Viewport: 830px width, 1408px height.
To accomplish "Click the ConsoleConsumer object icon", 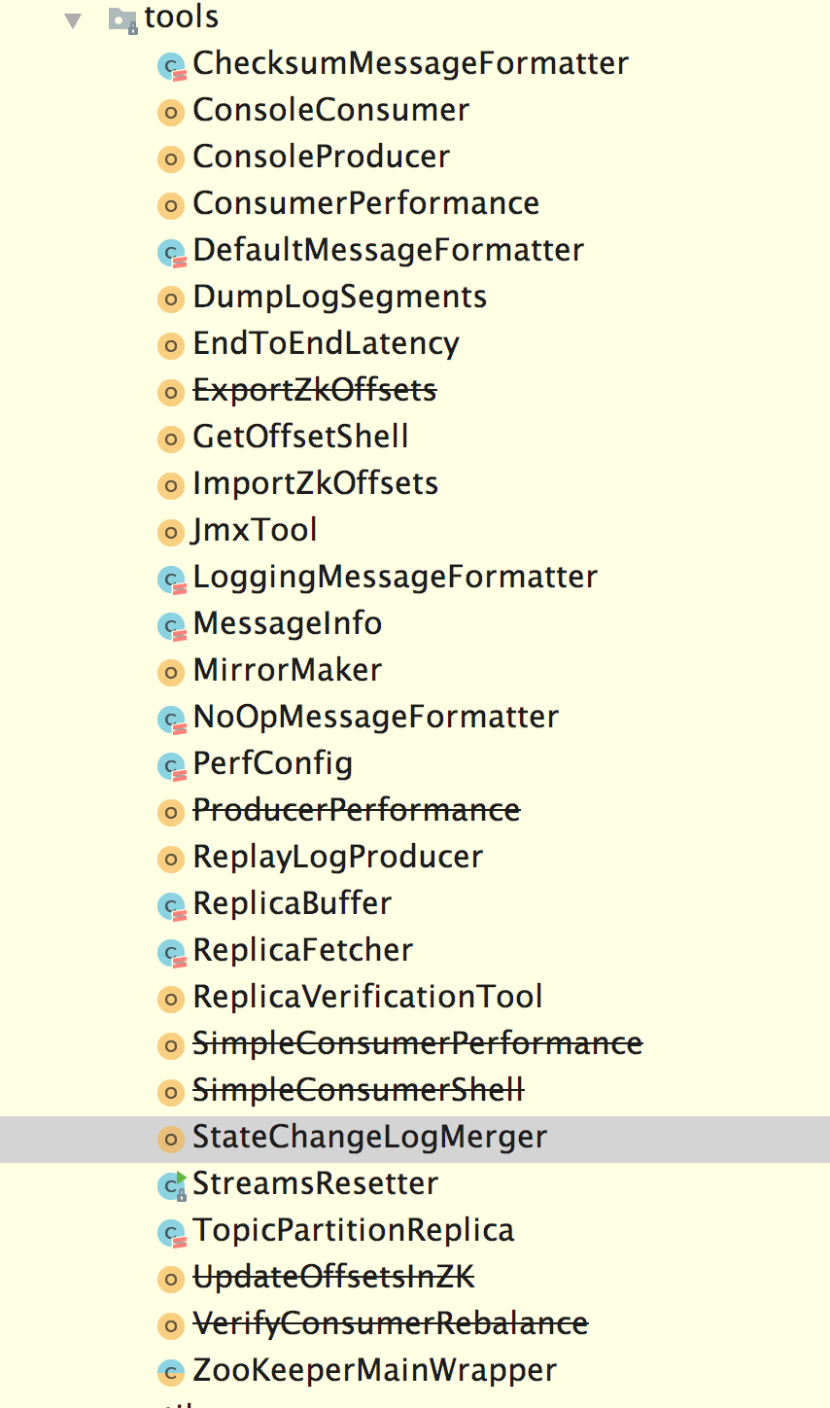I will point(170,113).
